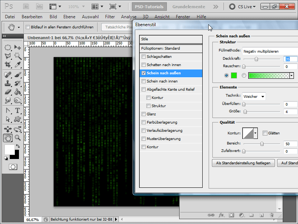
Task: Click the link layers icon
Action: (x=211, y=215)
